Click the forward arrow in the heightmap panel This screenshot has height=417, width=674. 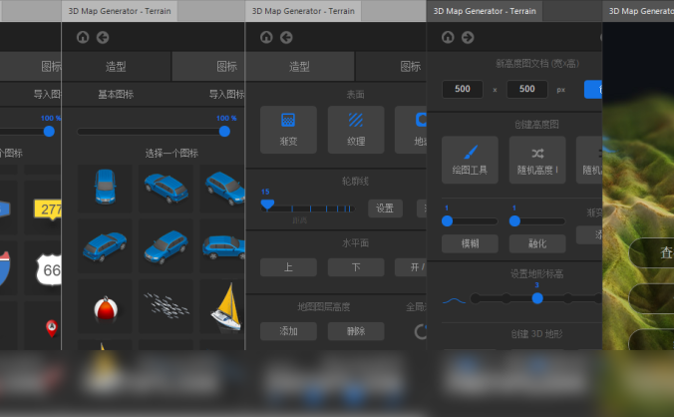pos(468,37)
